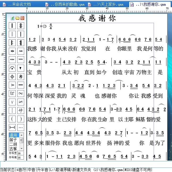Click the red circle icon in symbol panel

tap(22, 18)
